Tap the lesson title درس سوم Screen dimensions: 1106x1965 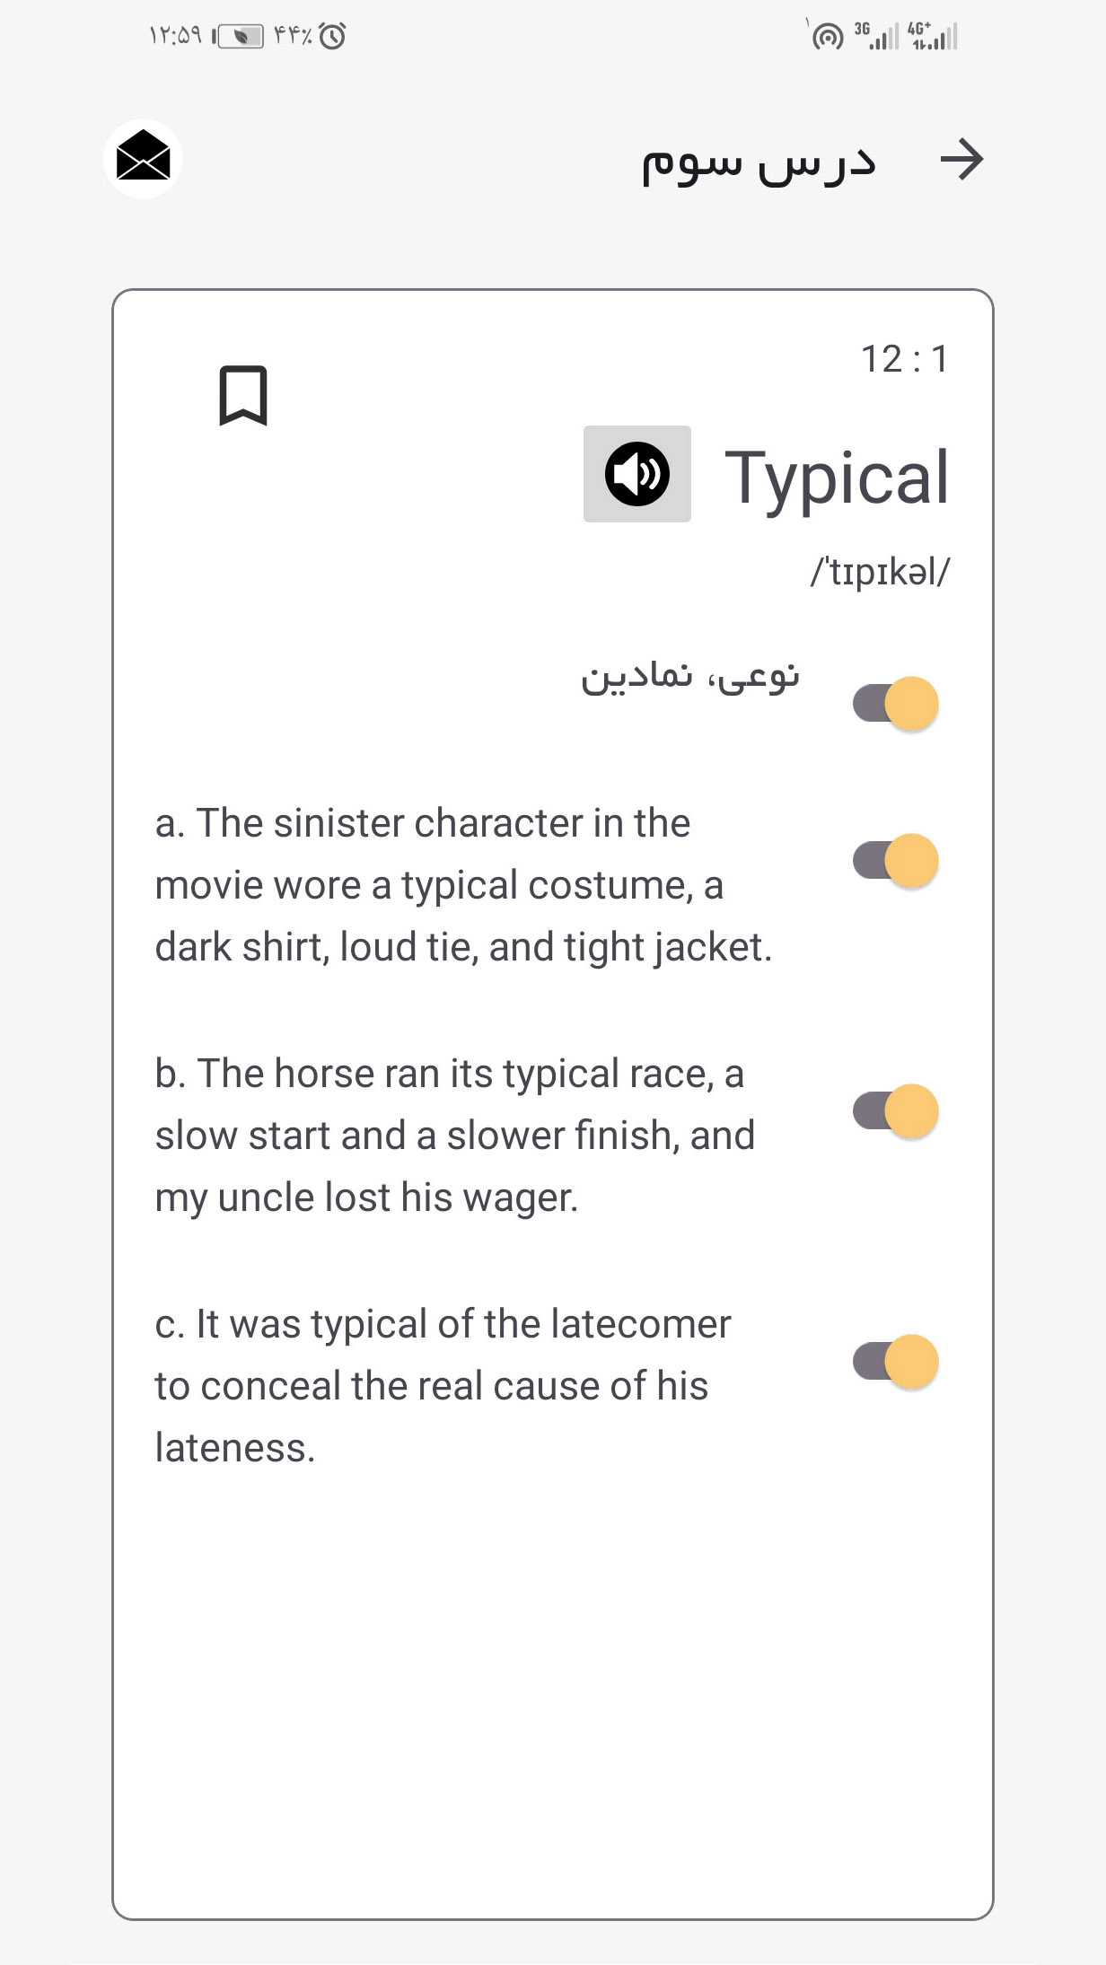click(x=759, y=162)
